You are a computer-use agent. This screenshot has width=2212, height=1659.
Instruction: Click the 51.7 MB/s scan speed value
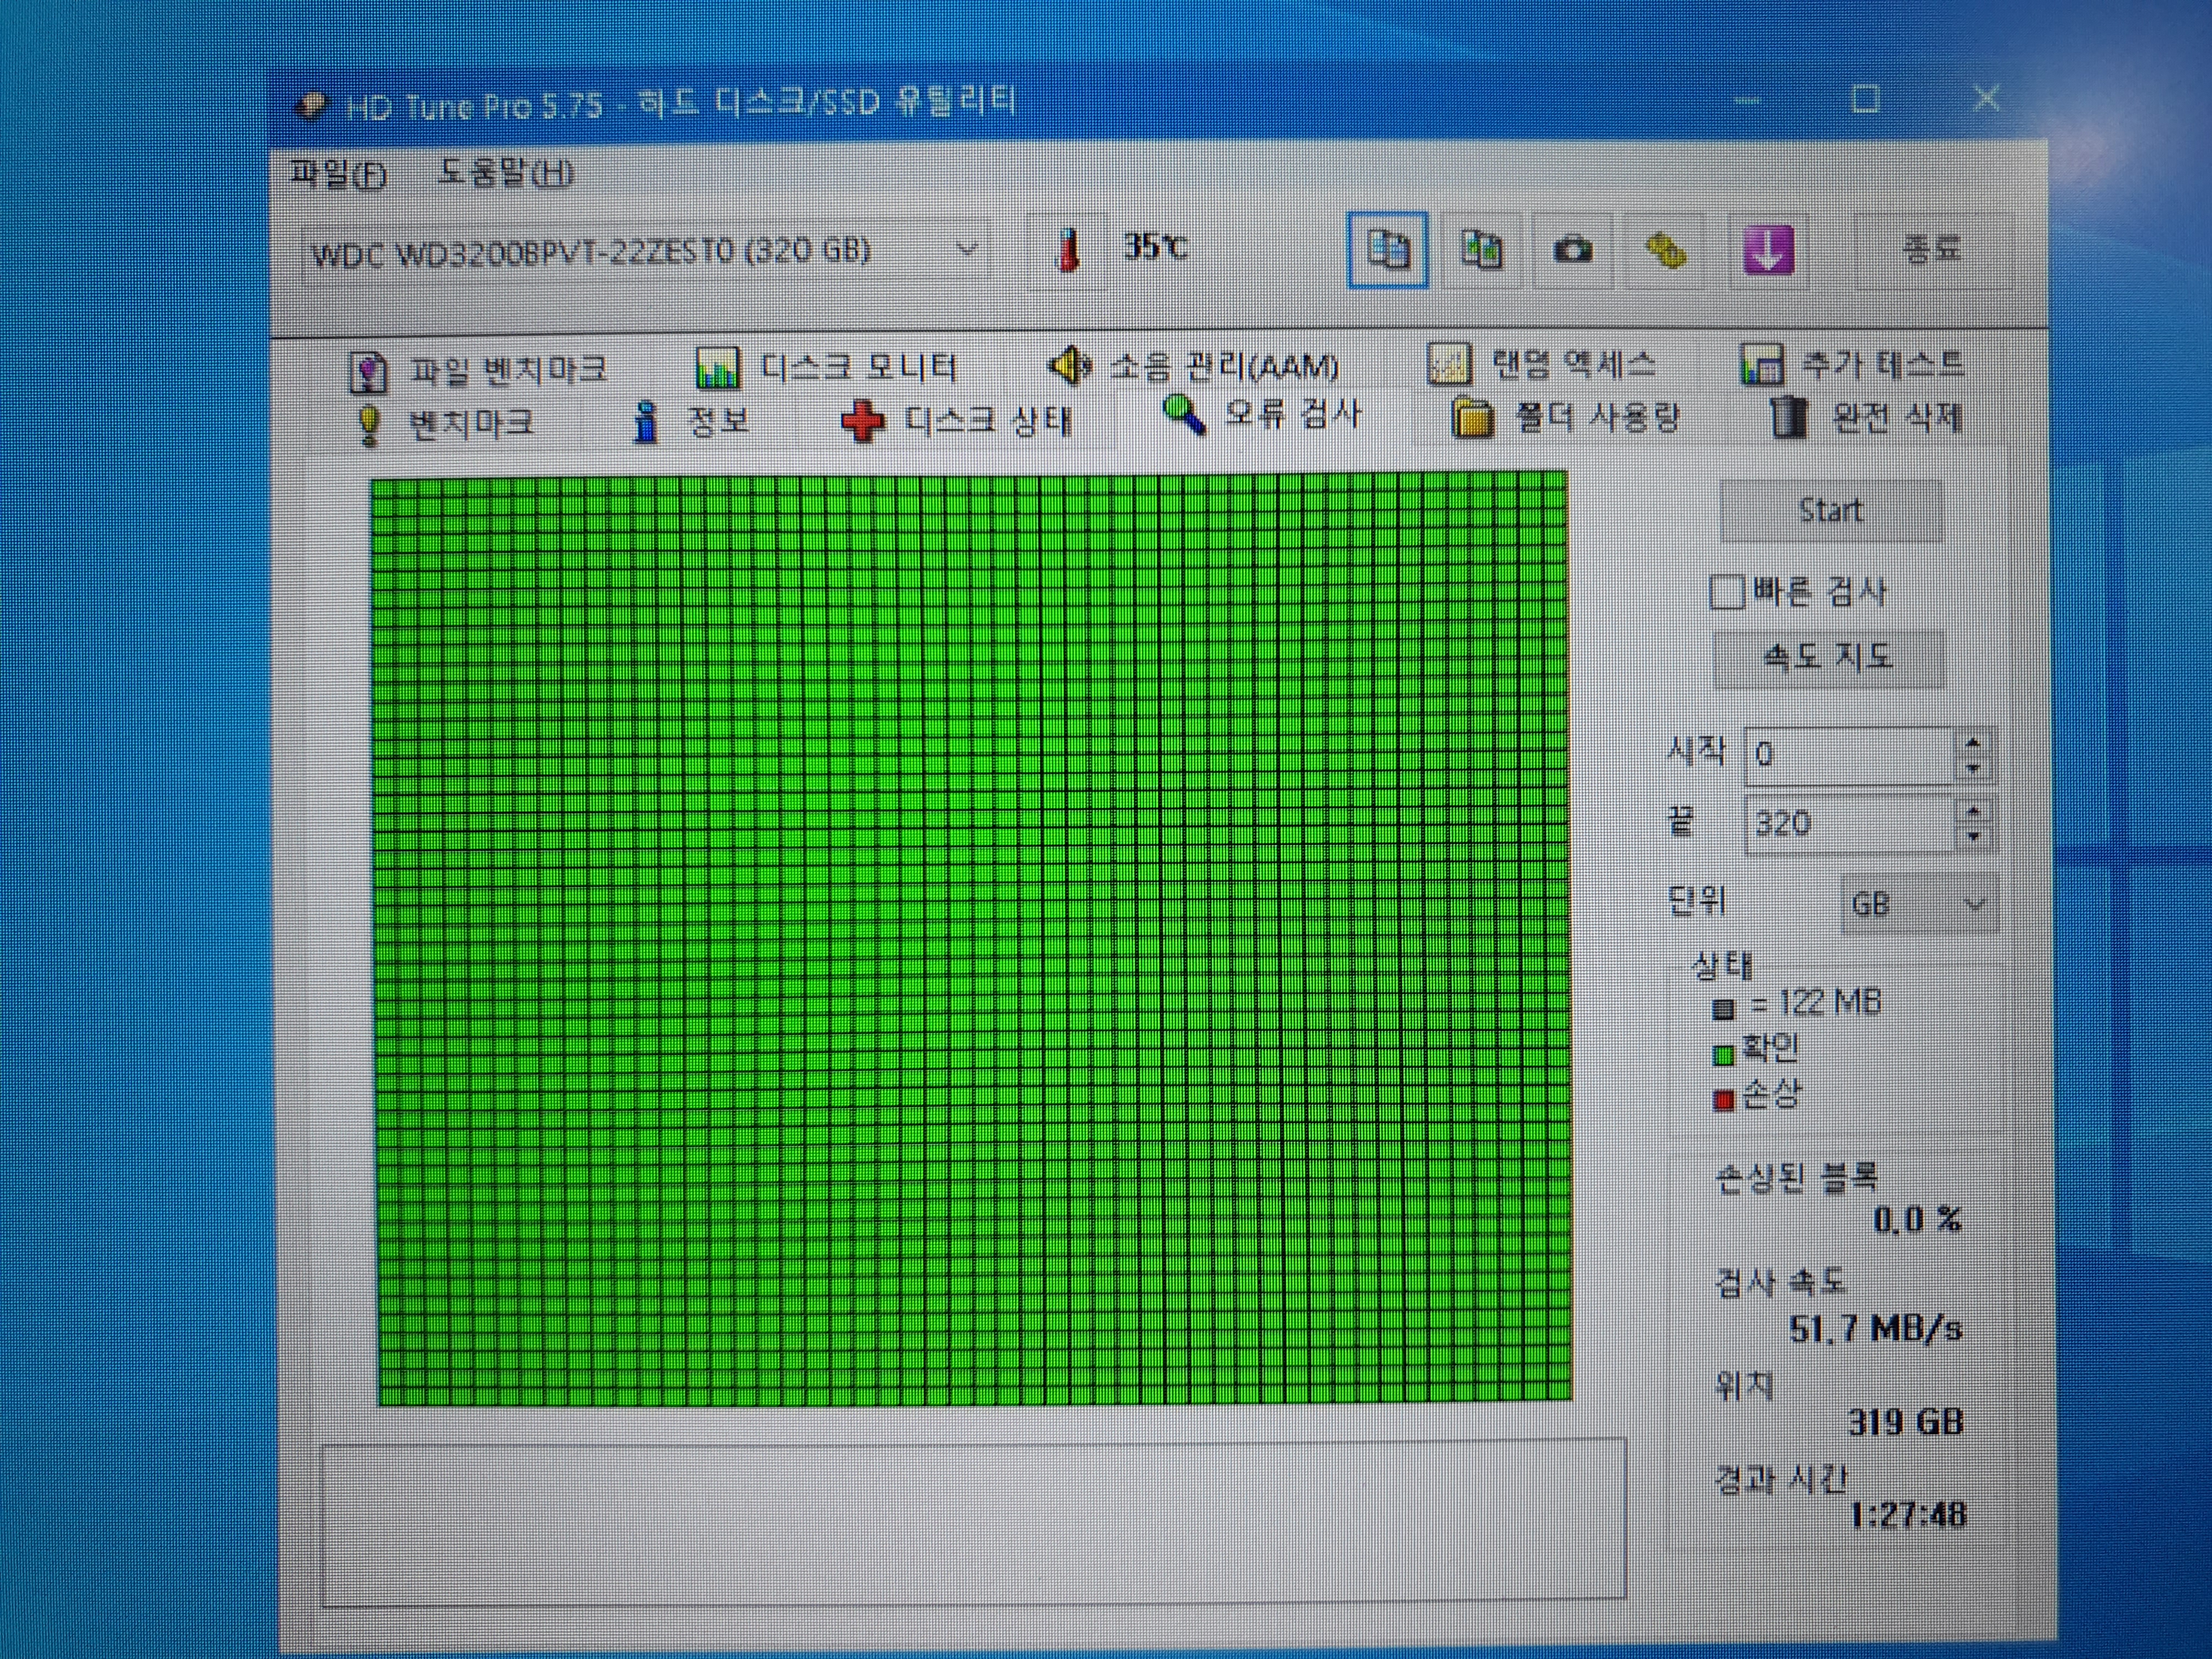click(1875, 1329)
